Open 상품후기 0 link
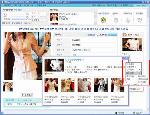Image resolution: width=150 pixels, height=115 pixels. click(x=6, y=23)
